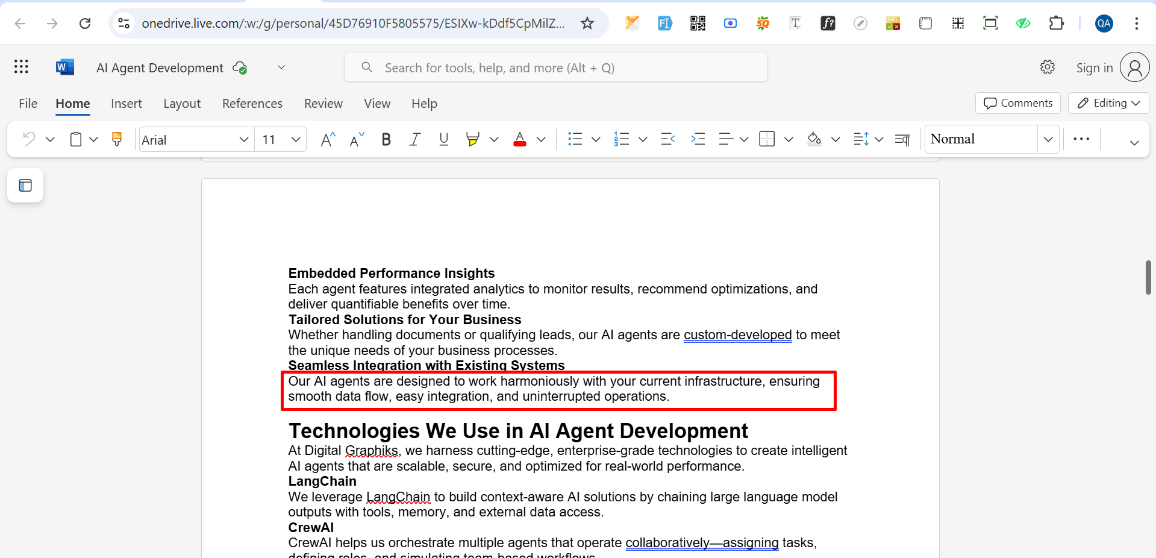Click the Sign in link

click(x=1094, y=68)
